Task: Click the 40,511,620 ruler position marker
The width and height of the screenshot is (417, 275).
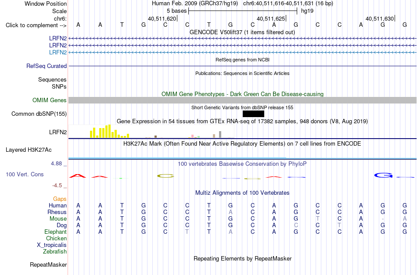Action: tap(163, 18)
